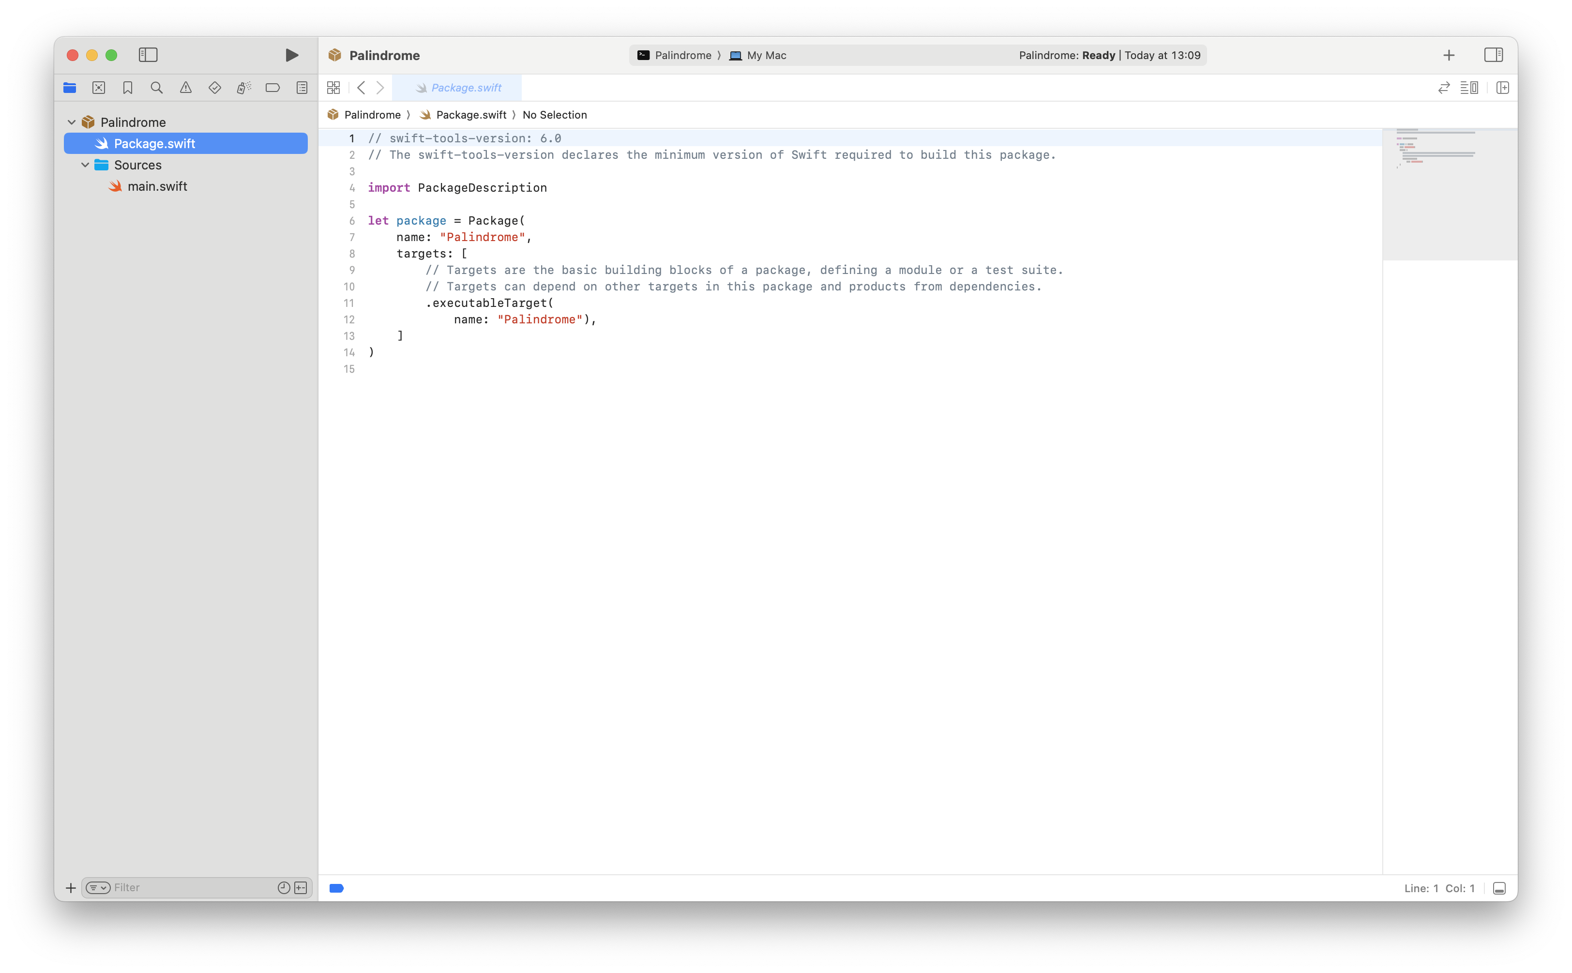Open the Test navigator diamond icon

(x=215, y=88)
